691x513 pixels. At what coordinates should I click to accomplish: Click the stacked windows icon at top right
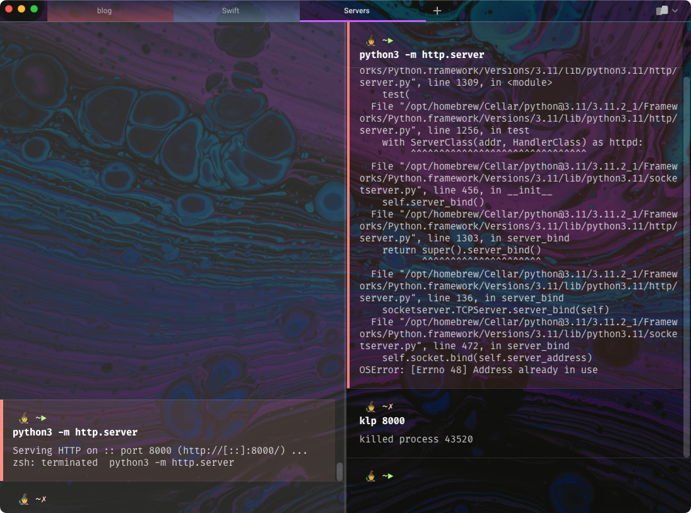coord(662,11)
